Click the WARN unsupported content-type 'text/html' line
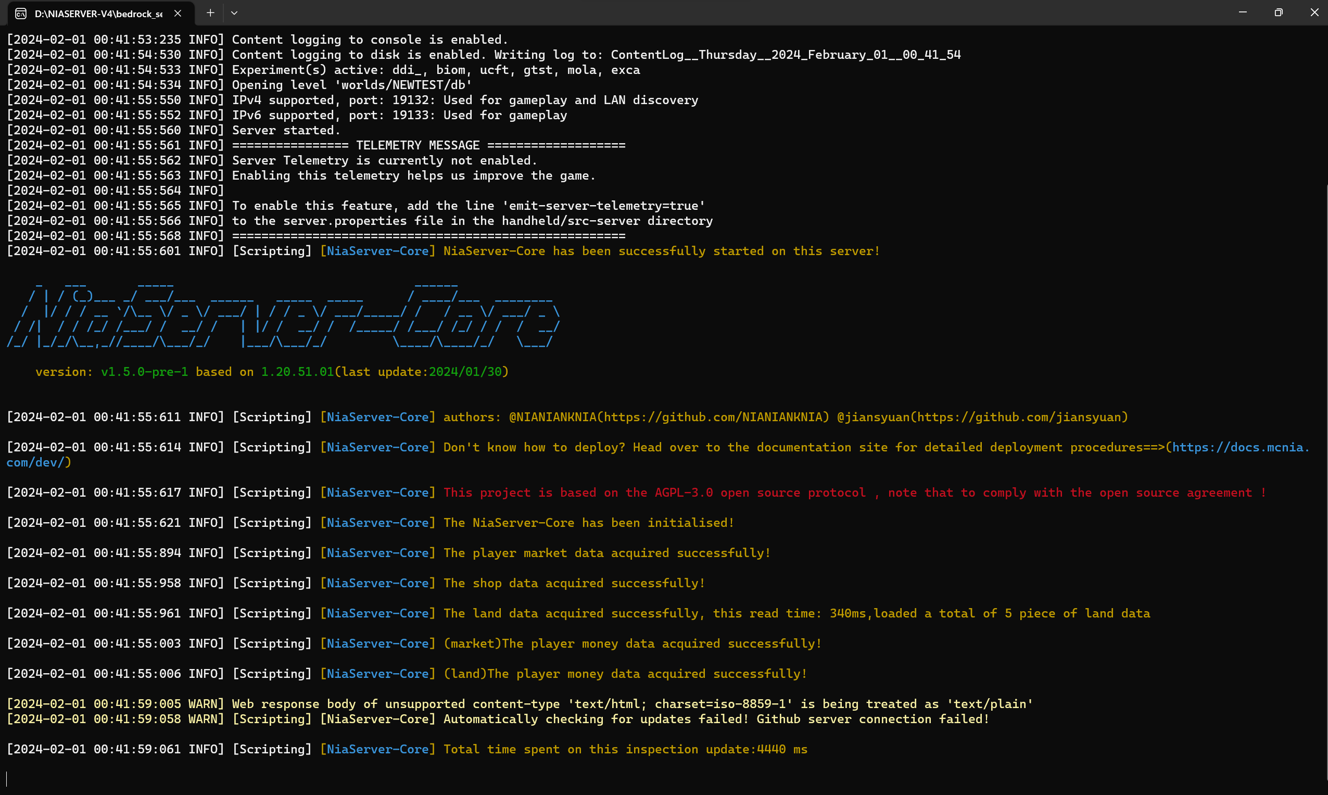Screen dimensions: 1328x795 [520, 704]
